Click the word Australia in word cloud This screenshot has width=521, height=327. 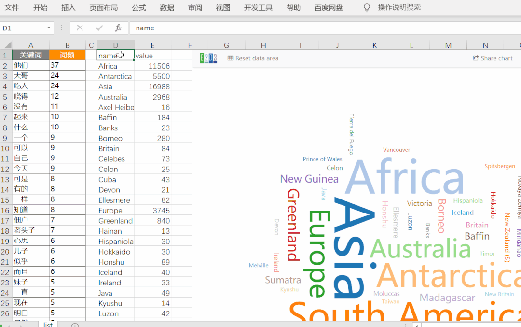click(420, 248)
